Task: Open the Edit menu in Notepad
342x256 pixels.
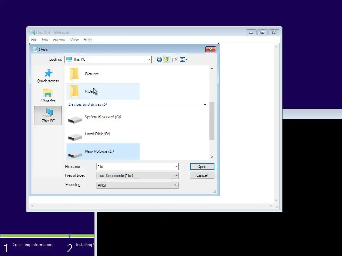Action: pos(45,40)
